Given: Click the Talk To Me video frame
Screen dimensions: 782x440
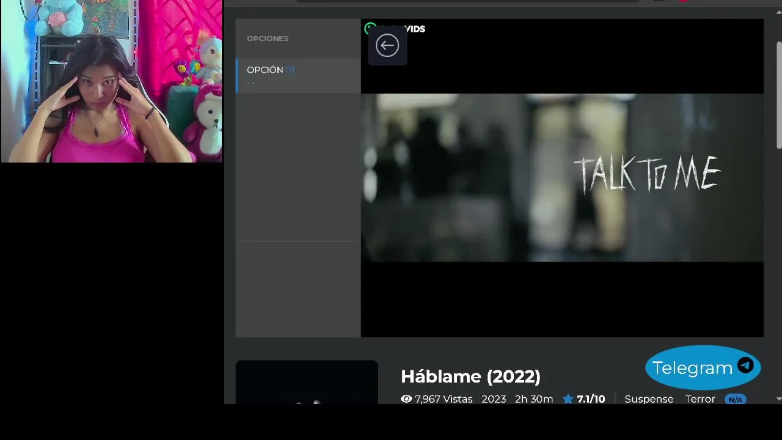Looking at the screenshot, I should coord(562,178).
